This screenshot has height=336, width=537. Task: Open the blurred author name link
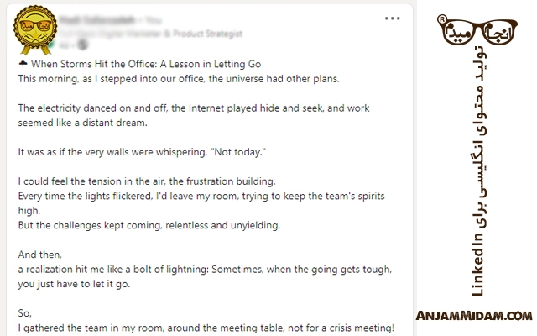[x=97, y=20]
